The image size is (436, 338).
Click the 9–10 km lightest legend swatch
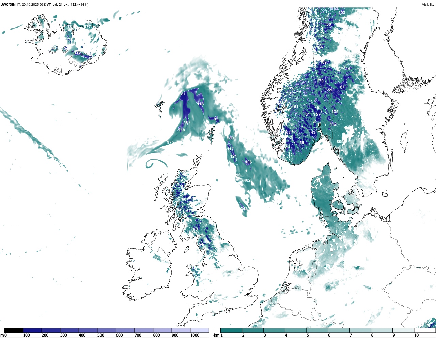(x=403, y=330)
